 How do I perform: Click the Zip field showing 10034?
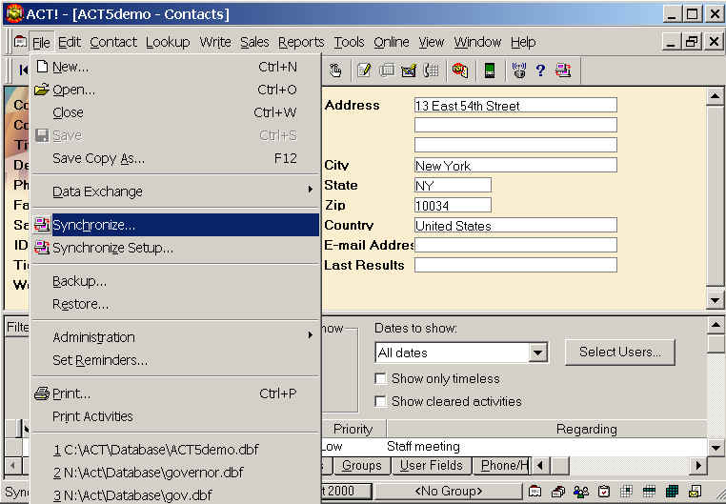[x=453, y=205]
